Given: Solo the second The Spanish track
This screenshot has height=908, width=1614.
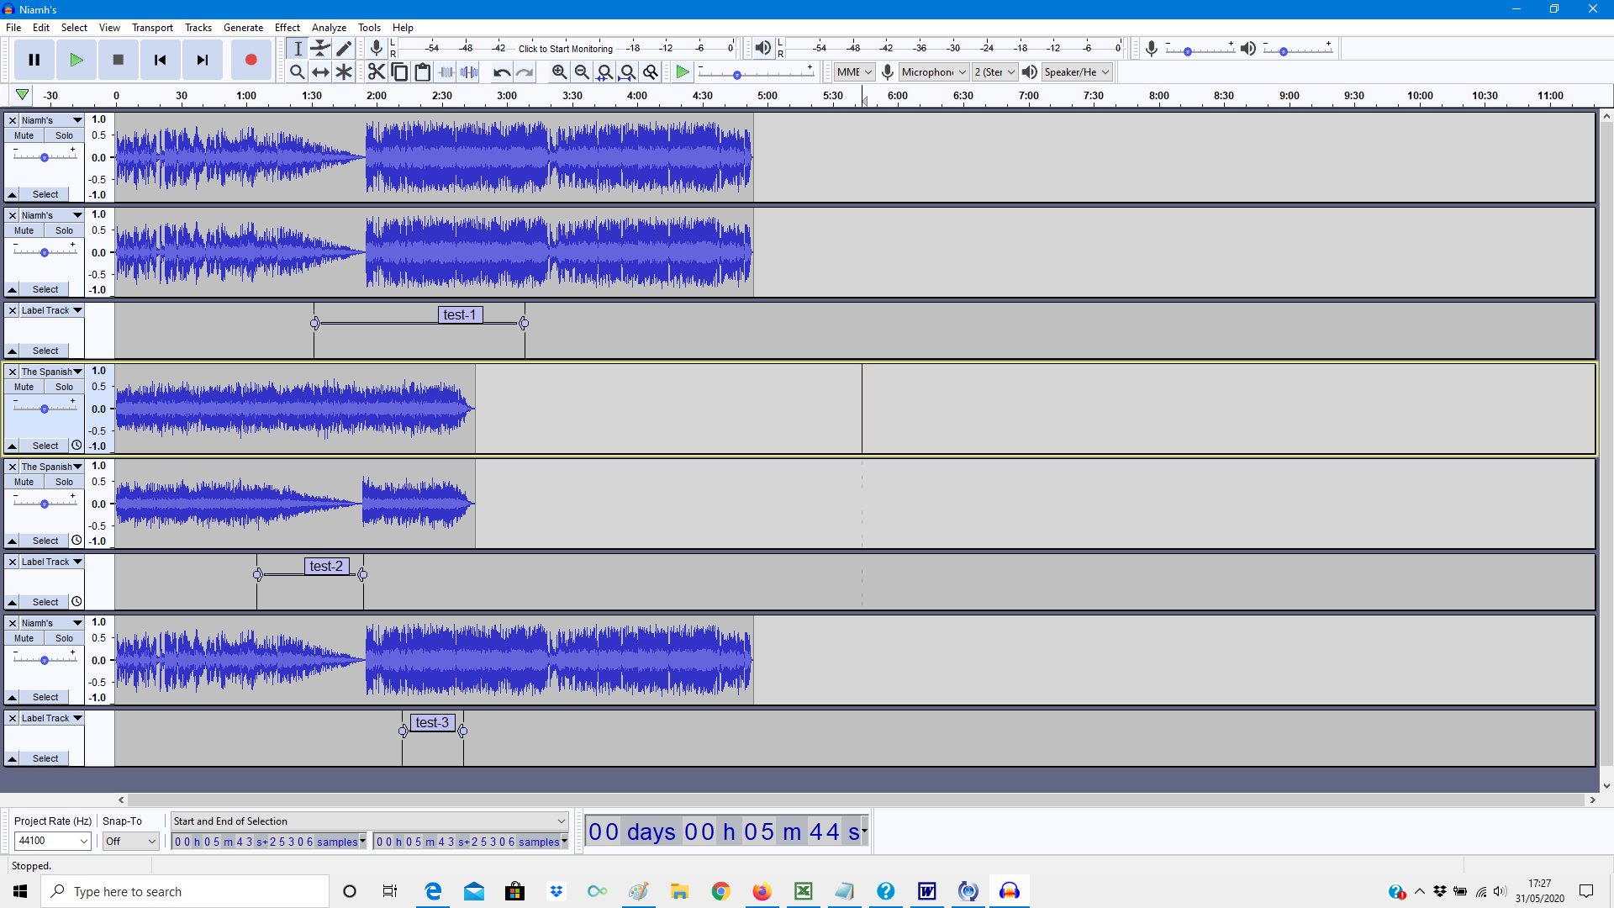Looking at the screenshot, I should 65,482.
